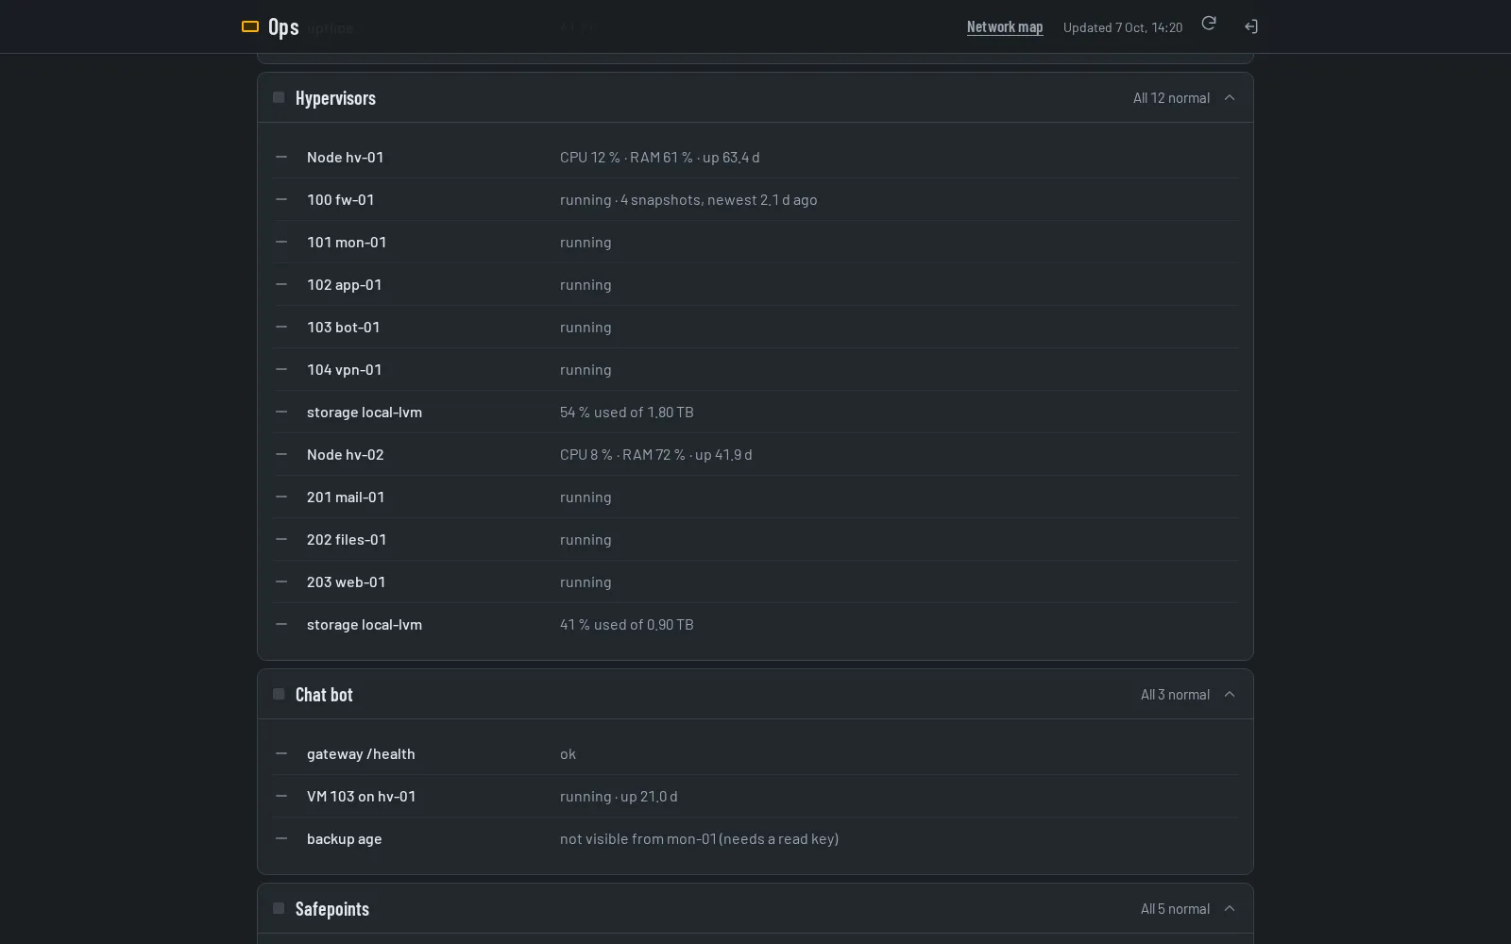
Task: Select the 202 files-01 row
Action: coord(755,539)
